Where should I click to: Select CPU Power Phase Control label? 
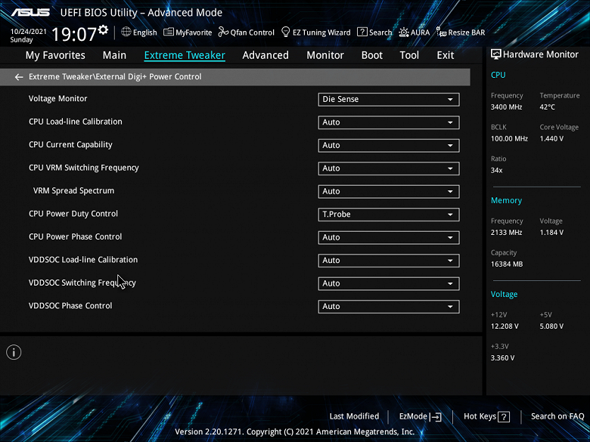(x=75, y=236)
